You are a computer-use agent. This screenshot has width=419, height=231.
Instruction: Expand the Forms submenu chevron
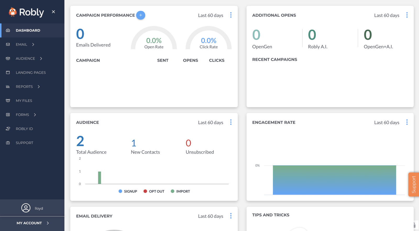click(35, 115)
